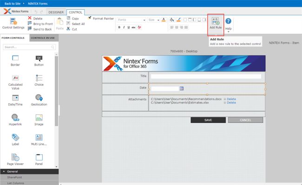The height and width of the screenshot is (185, 302).
Task: Align text left
Action: 172,27
